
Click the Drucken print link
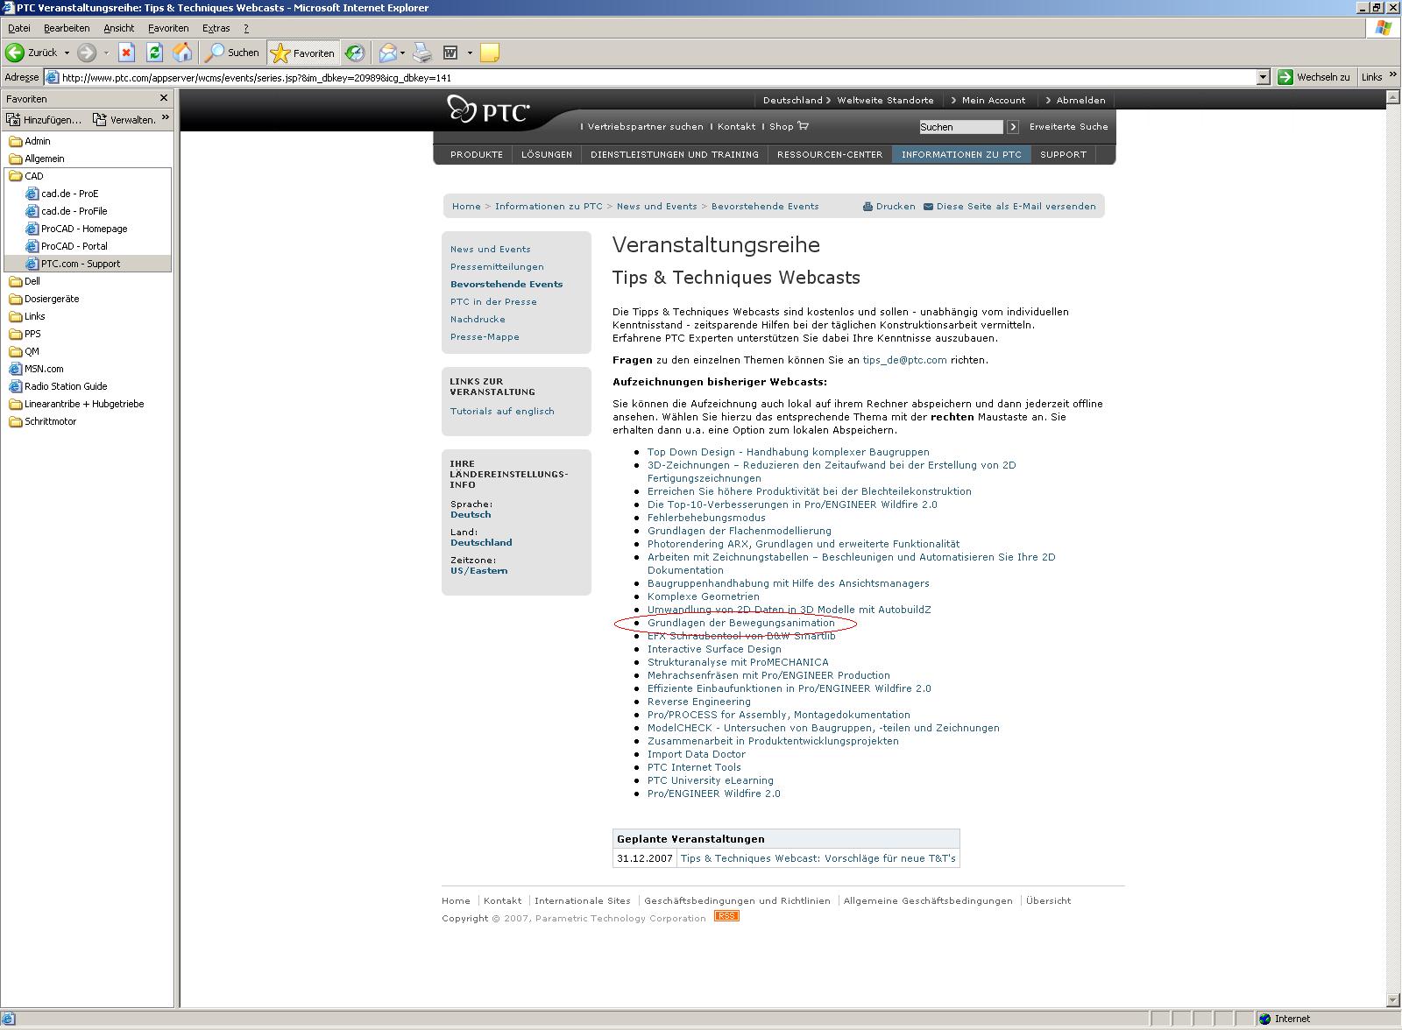(889, 207)
